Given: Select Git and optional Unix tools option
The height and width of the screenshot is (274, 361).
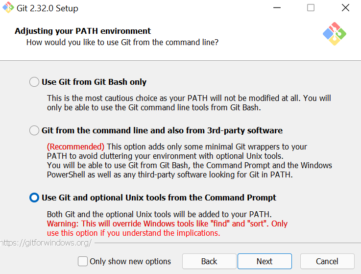Looking at the screenshot, I should pos(34,198).
